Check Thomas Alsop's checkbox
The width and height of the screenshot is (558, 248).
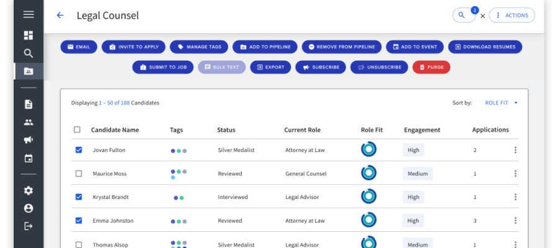coord(79,245)
